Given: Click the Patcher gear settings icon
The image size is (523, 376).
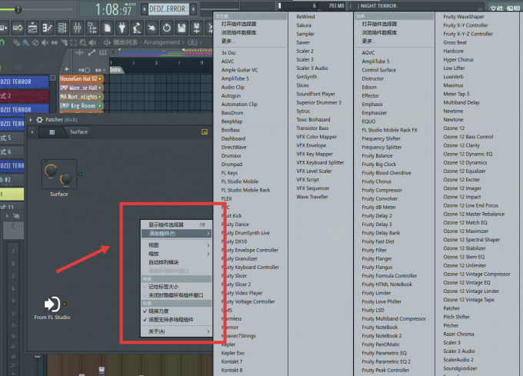Looking at the screenshot, I should tap(40, 120).
